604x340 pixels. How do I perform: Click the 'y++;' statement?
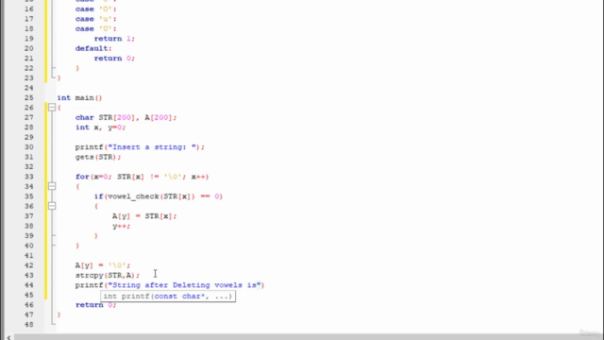[122, 227]
